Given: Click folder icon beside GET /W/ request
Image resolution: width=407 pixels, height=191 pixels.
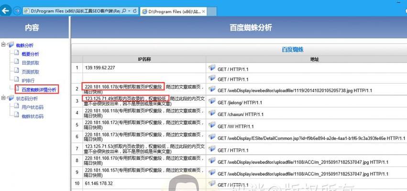Looking at the screenshot, I should [x=212, y=125].
